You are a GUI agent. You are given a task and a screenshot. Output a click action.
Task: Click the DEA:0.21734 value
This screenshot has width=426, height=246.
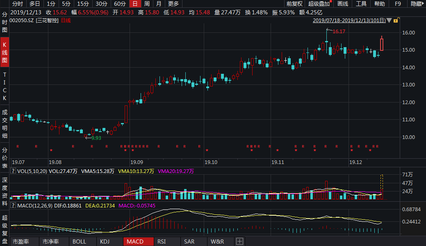(100, 205)
